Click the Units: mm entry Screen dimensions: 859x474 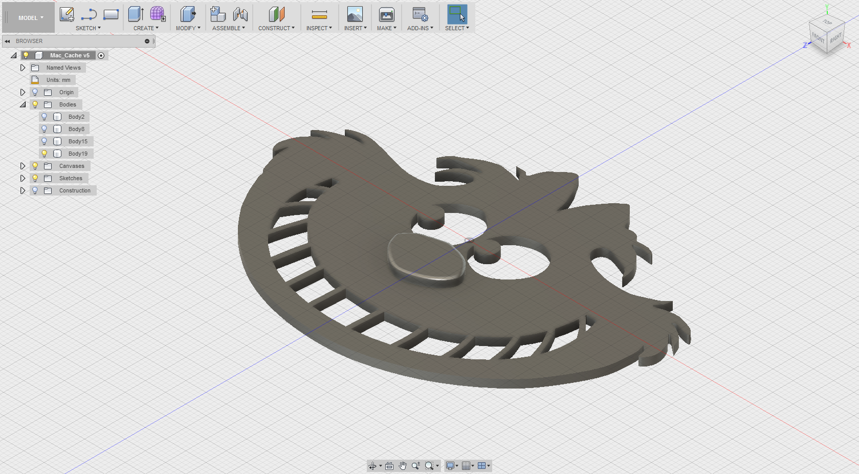pos(58,80)
